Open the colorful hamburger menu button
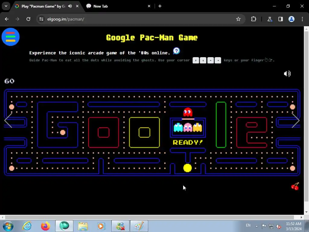 coord(11,37)
